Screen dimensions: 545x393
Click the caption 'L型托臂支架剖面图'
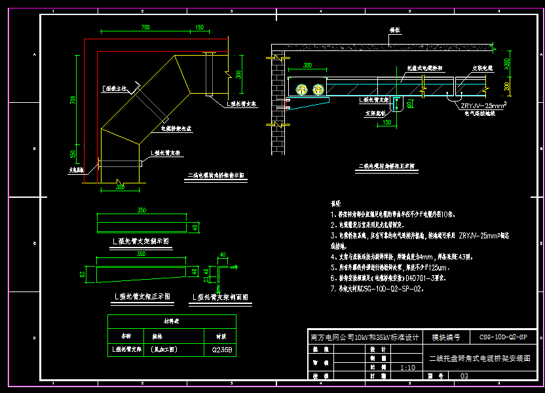click(220, 297)
